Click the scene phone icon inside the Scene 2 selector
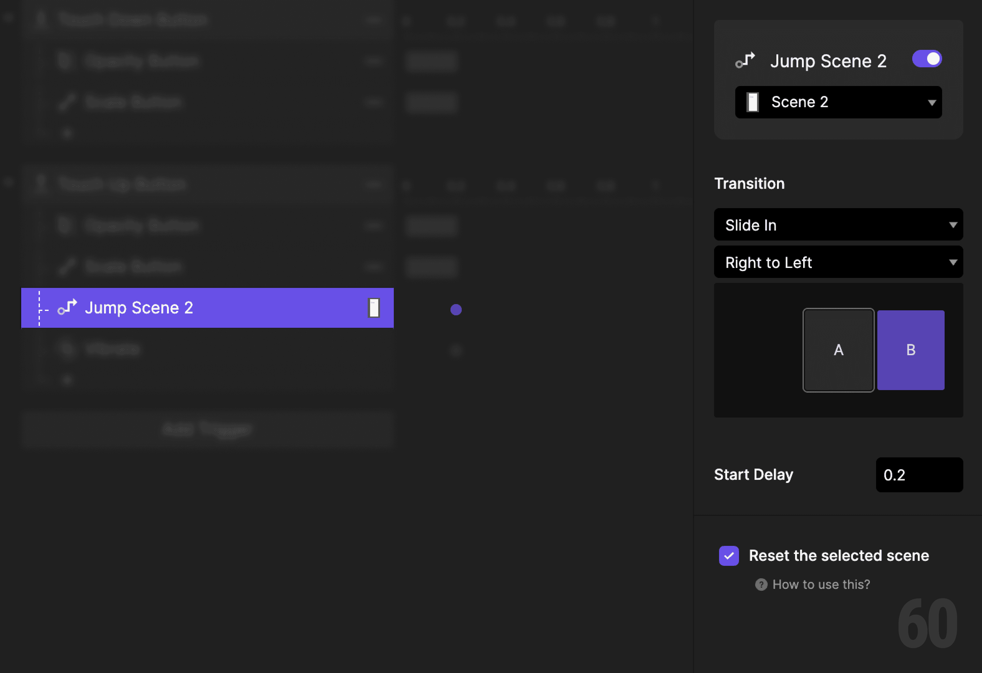The width and height of the screenshot is (982, 673). (x=753, y=102)
